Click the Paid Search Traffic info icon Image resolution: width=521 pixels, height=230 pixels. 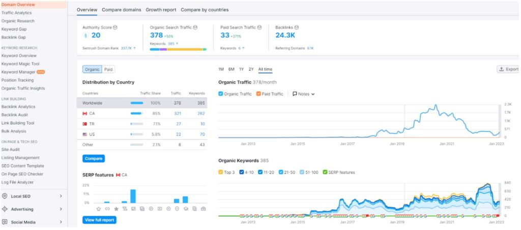tap(259, 27)
